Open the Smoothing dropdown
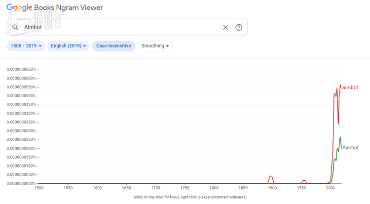Screen dimensions: 370x204 (155, 46)
